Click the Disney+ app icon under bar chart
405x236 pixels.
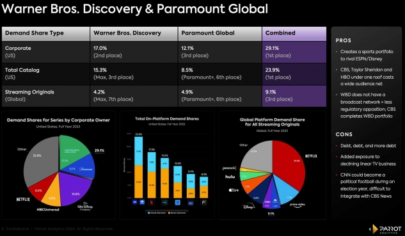click(191, 203)
